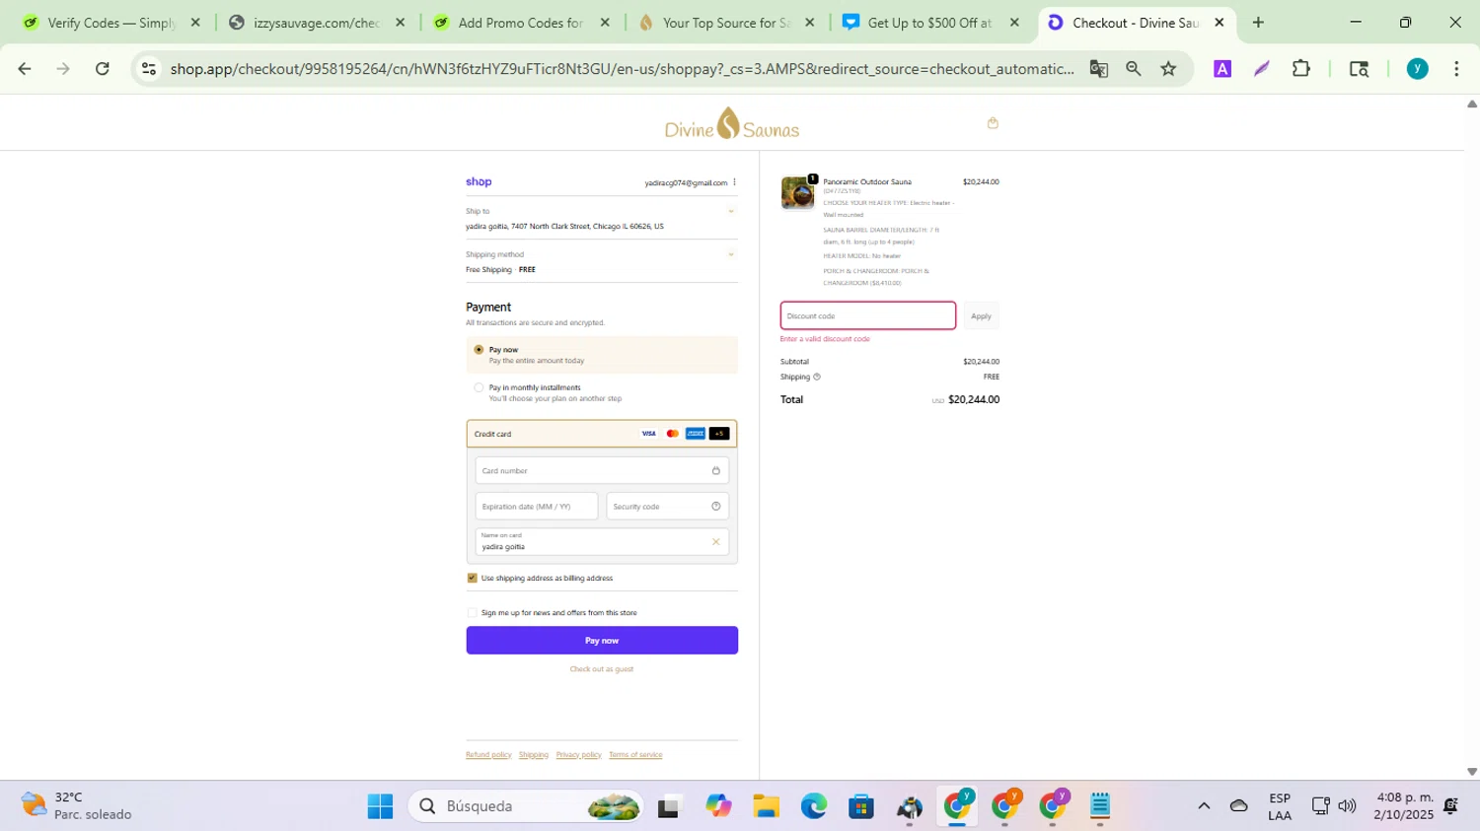Click the purple A extension icon

(1221, 69)
